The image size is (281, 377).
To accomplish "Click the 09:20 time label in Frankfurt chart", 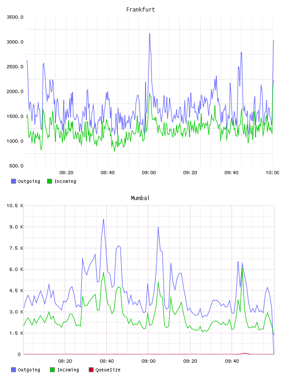I will tap(190, 173).
